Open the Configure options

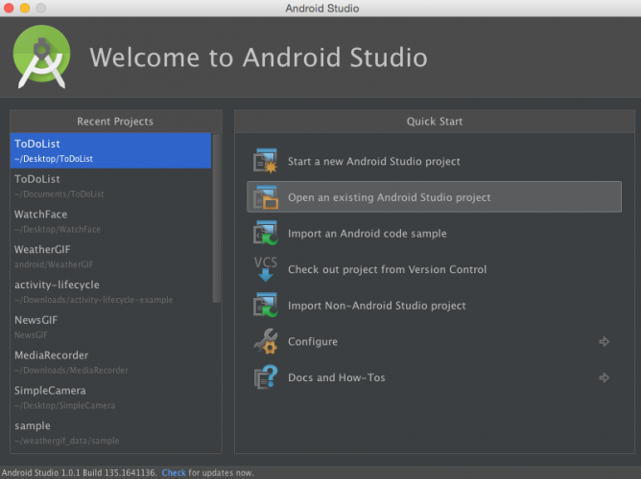coord(434,341)
